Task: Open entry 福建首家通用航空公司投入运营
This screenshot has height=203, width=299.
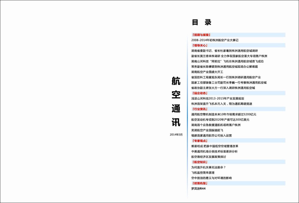Action: click(211, 136)
